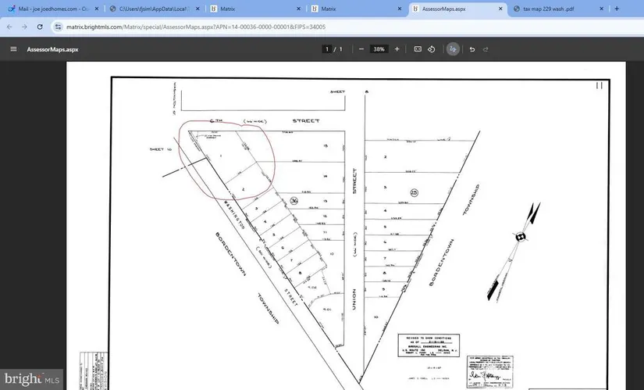Click the undo arrow in PDF toolbar
Screen dimensions: 644x390
tap(472, 49)
